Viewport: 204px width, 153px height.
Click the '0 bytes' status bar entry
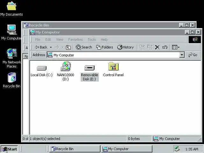134,139
